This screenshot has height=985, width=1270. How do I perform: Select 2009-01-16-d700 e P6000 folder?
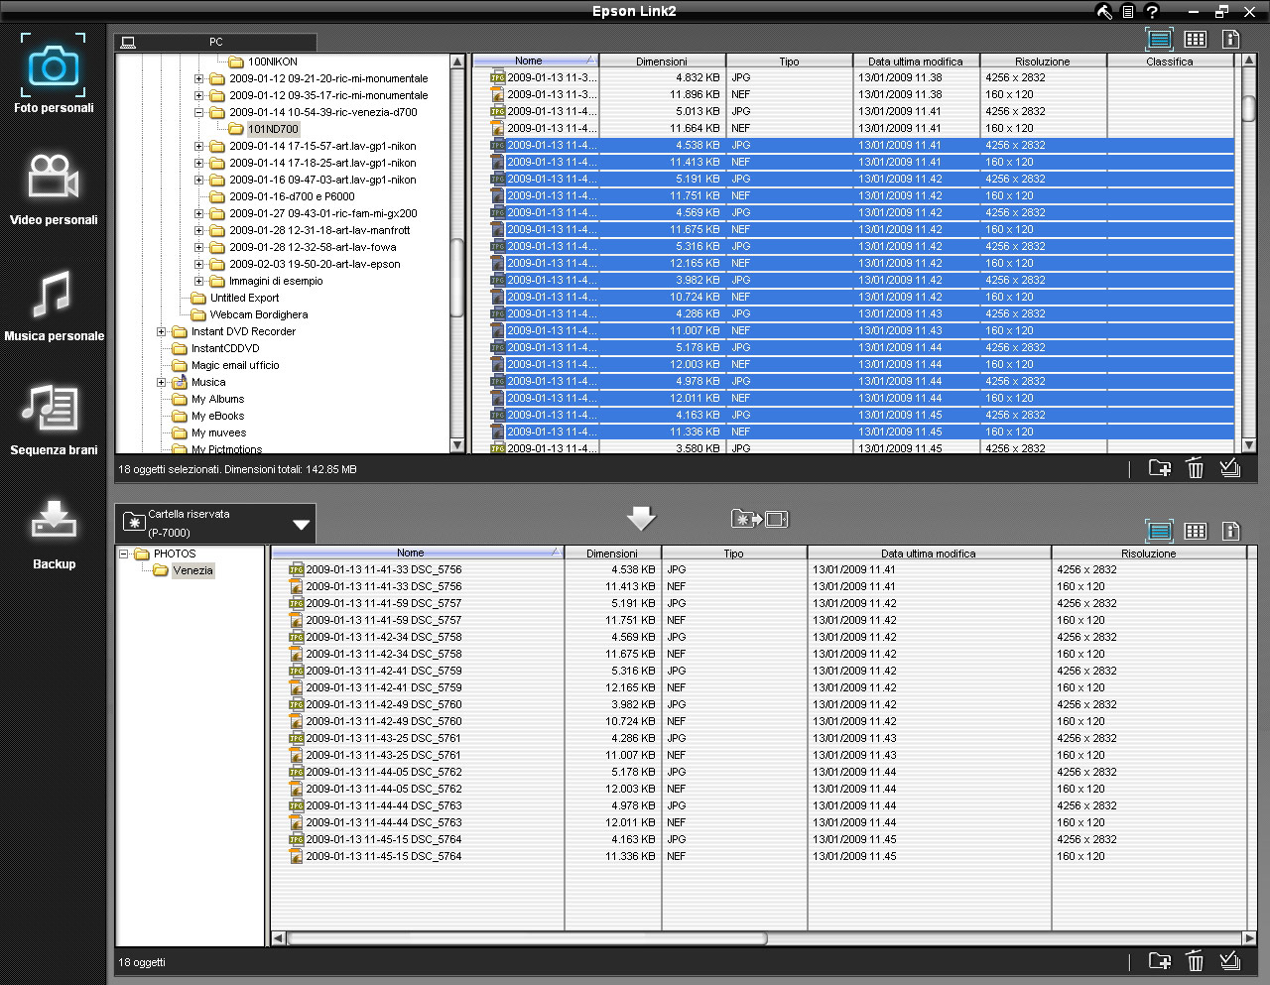[x=292, y=196]
